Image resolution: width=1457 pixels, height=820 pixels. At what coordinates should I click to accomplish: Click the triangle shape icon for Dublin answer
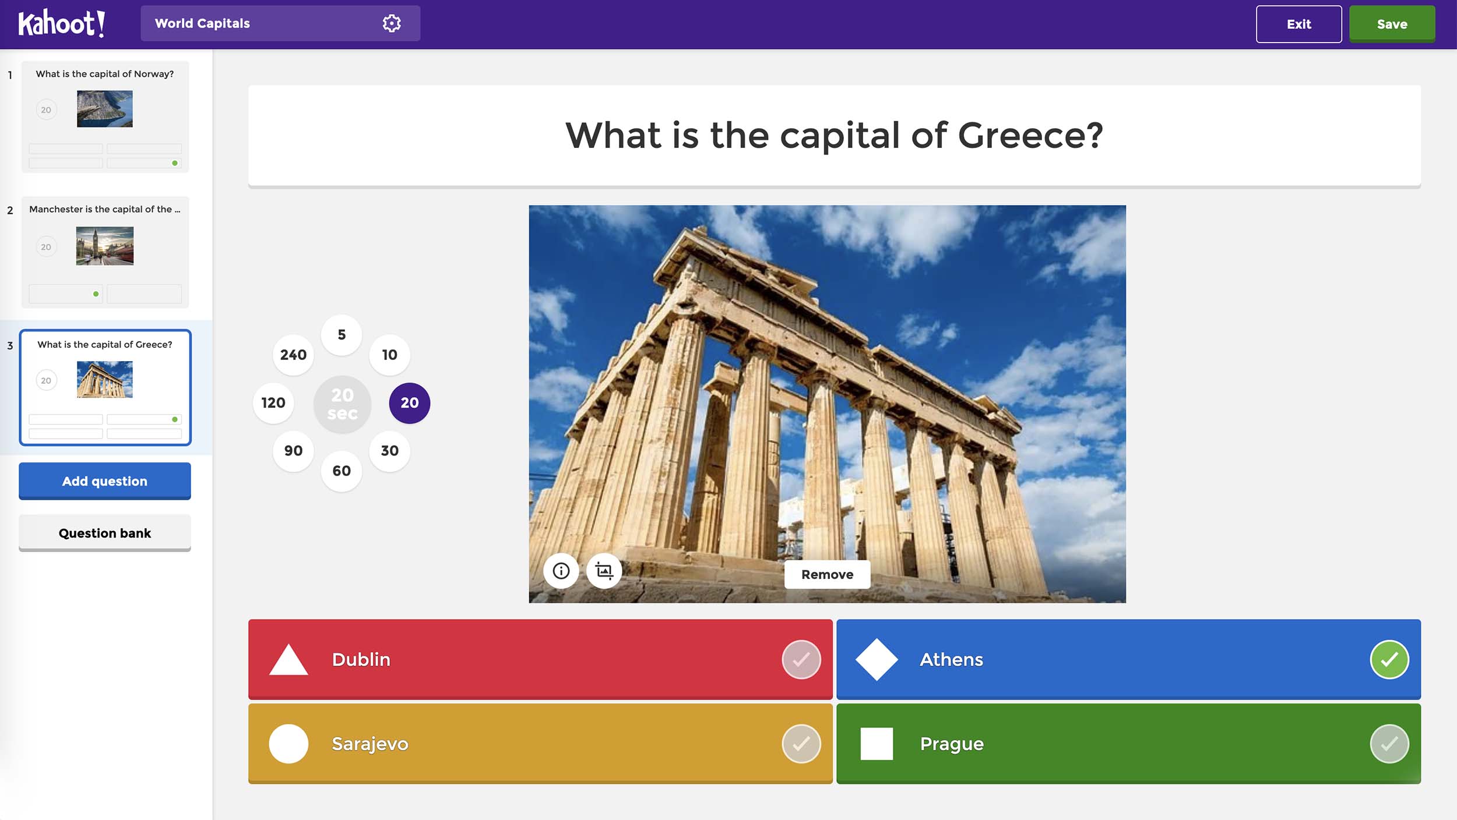pos(286,659)
